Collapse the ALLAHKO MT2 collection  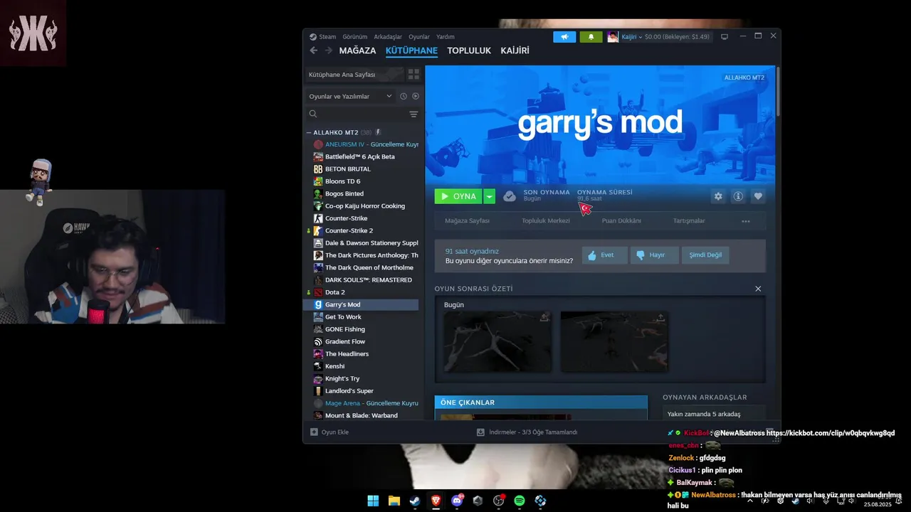click(310, 132)
